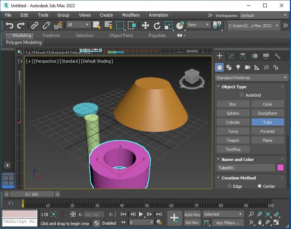The image size is (291, 229).
Task: Select Systems category gears icon
Action: [276, 67]
